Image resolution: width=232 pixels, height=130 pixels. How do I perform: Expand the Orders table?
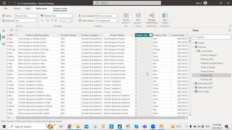[x=193, y=43]
